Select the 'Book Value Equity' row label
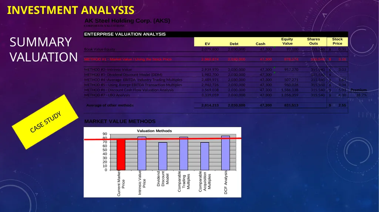Screen dimensions: 379x212 100,49
